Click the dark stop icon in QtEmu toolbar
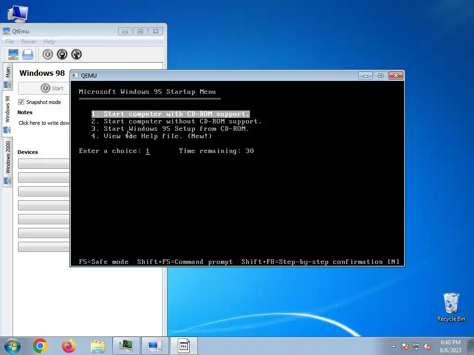Screen dimensions: 474x355 click(62, 55)
